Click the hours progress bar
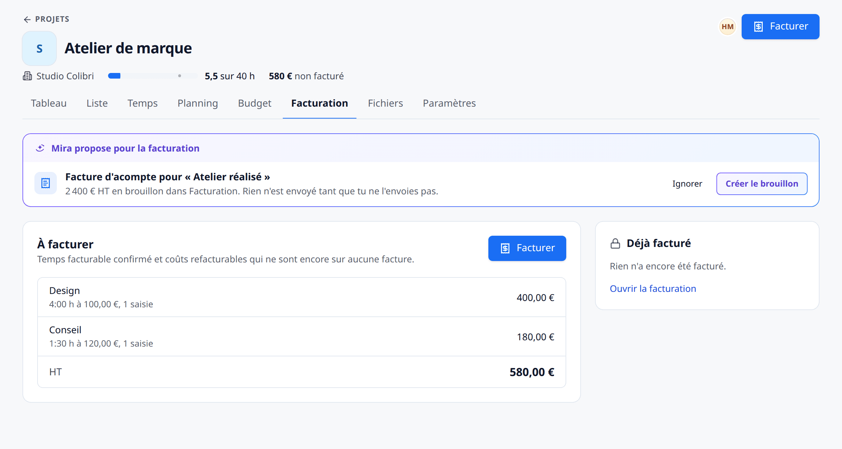This screenshot has height=449, width=842. [x=153, y=76]
